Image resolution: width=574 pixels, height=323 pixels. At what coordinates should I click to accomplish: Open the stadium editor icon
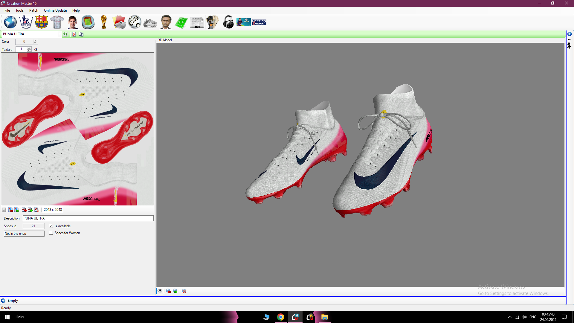88,22
